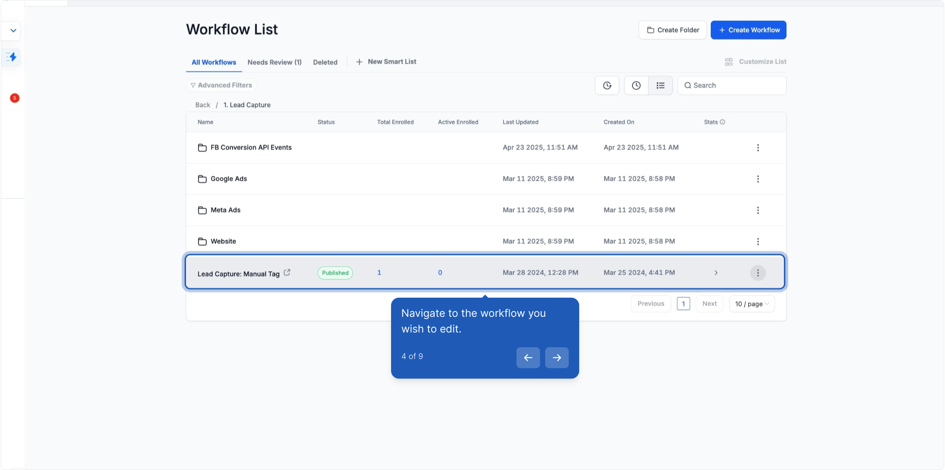Image resolution: width=945 pixels, height=470 pixels.
Task: Click the 1. Lead Capture breadcrumb
Action: pyautogui.click(x=247, y=105)
